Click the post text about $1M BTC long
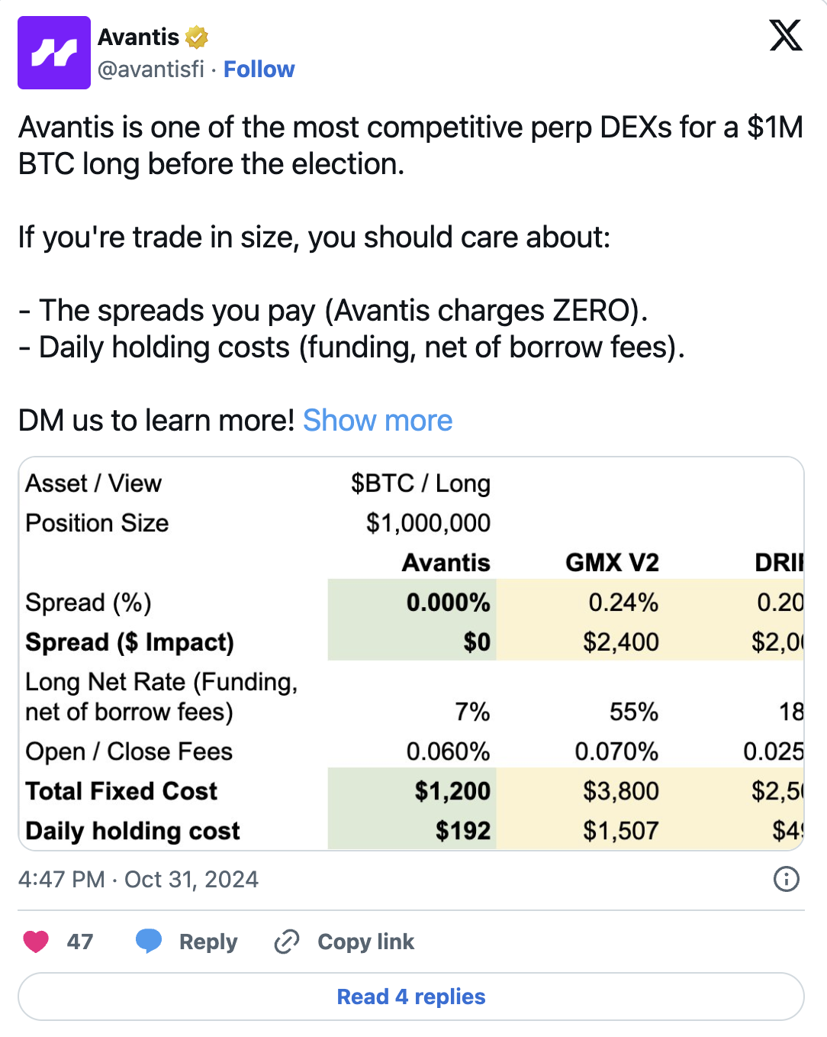The width and height of the screenshot is (827, 1037). [410, 145]
